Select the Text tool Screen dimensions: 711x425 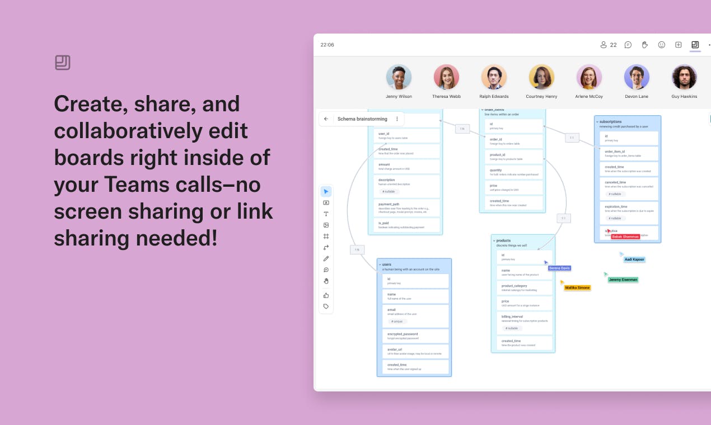click(326, 214)
